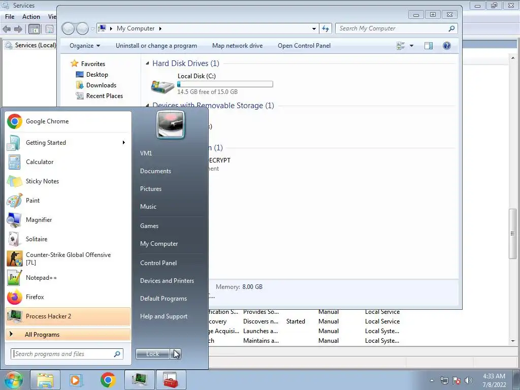Open Windows Media Player taskbar icon
Screen dimensions: 520x390
click(76, 380)
